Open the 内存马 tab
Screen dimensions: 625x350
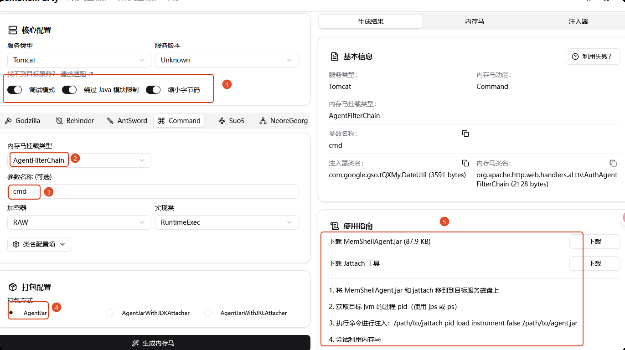[x=475, y=21]
